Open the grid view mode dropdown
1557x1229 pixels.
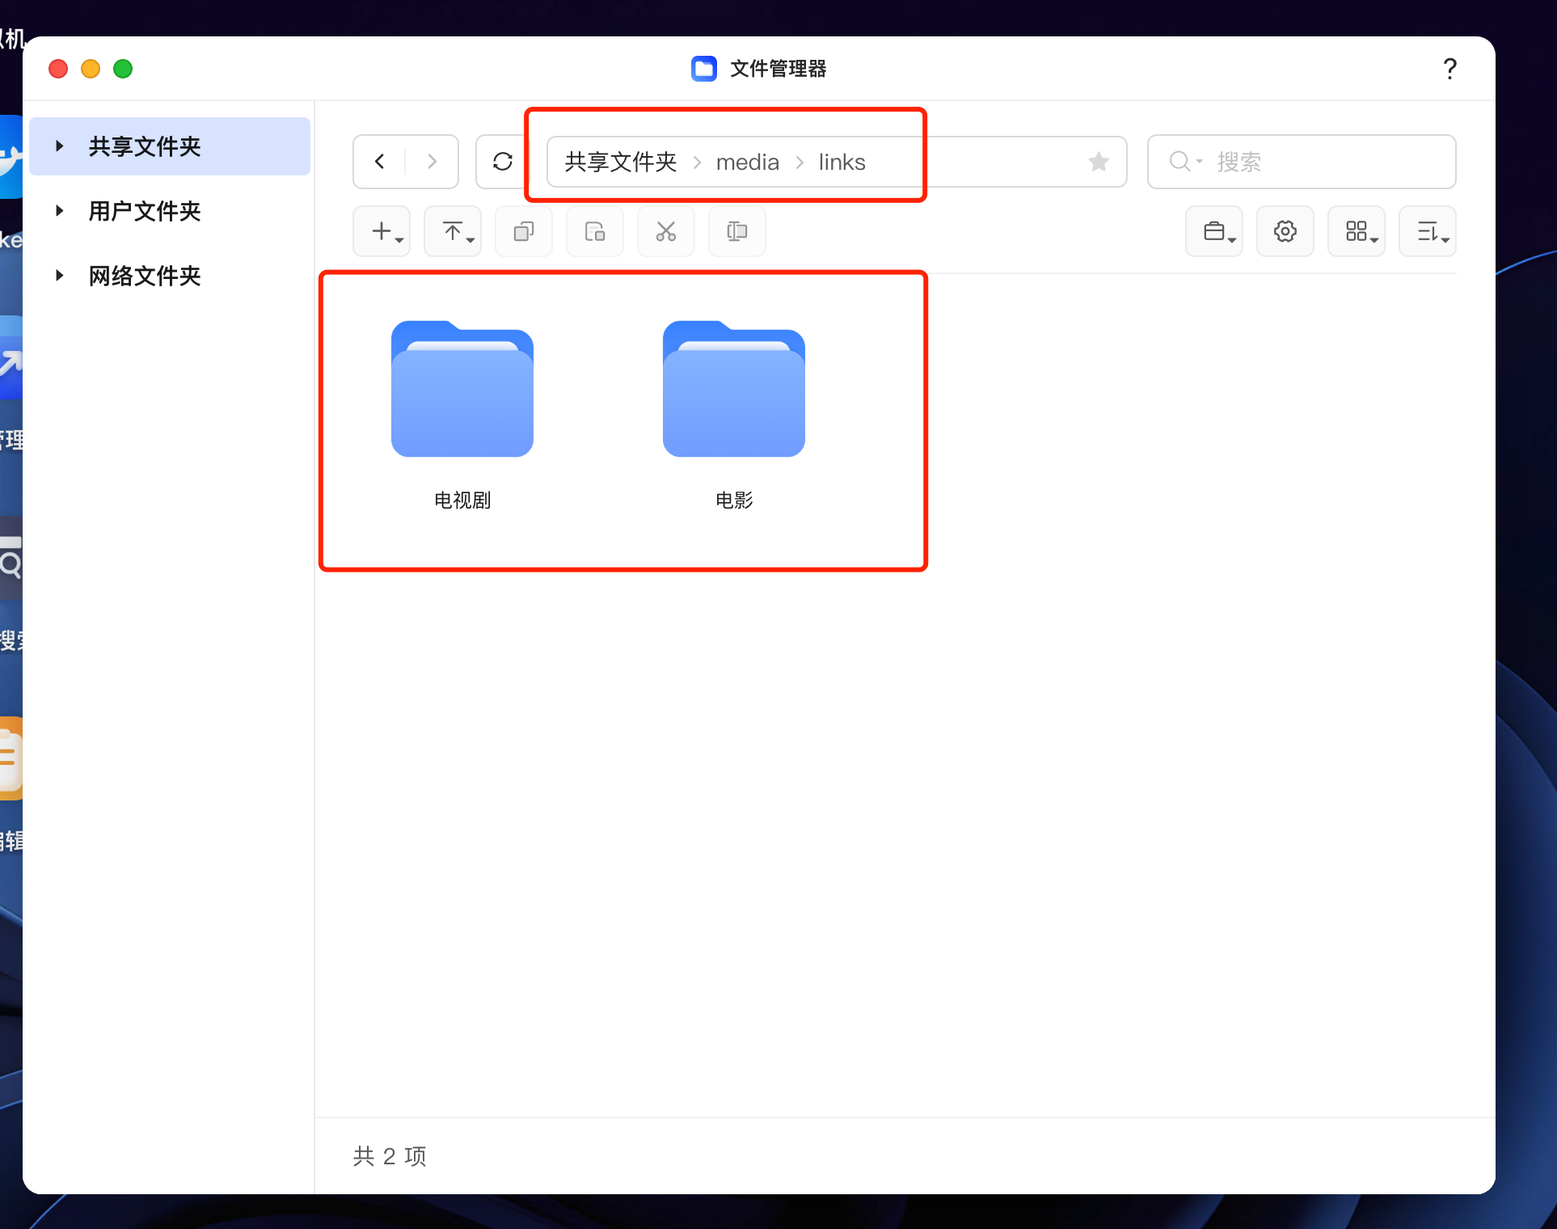click(x=1357, y=232)
